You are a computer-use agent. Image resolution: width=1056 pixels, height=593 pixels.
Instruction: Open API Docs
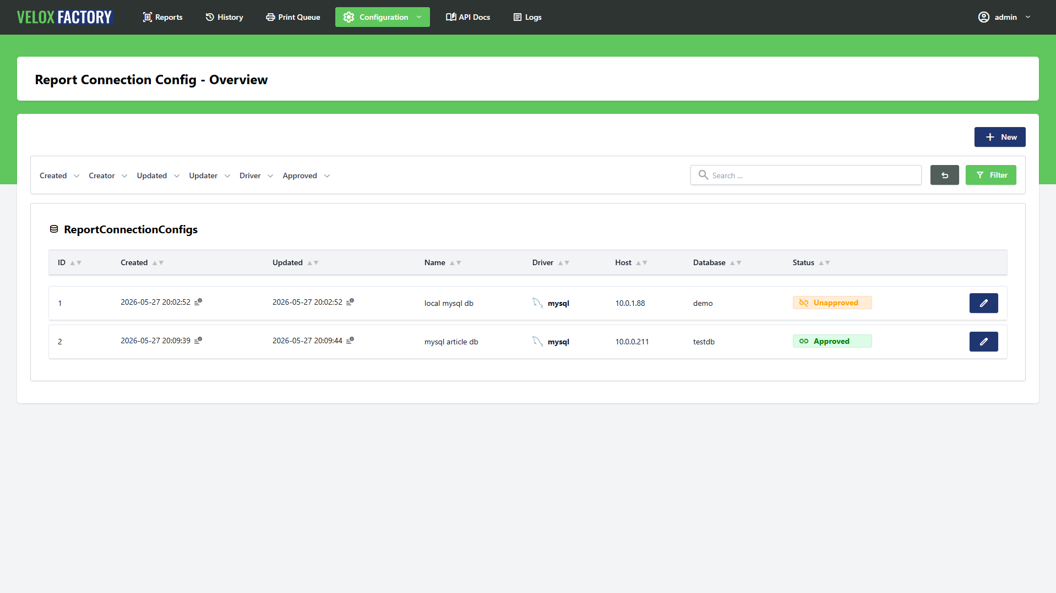[468, 17]
